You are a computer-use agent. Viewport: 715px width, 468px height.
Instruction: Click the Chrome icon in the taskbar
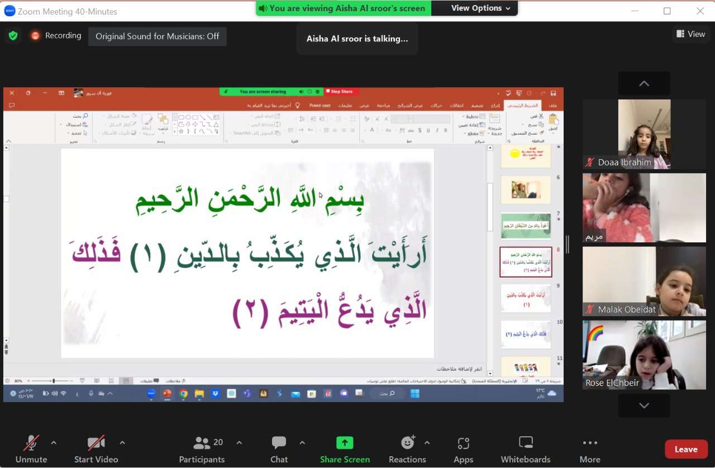(x=183, y=394)
